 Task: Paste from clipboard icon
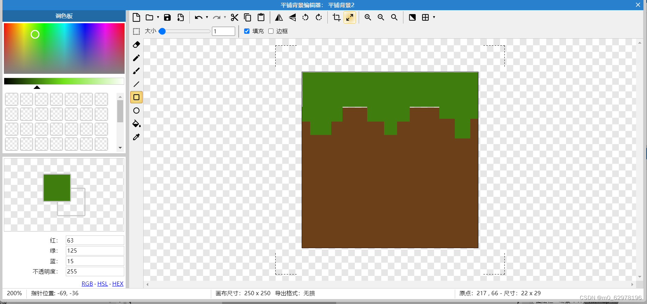coord(261,17)
